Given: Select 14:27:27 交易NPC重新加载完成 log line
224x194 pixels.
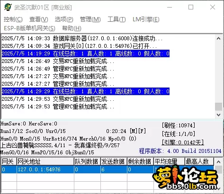Looking at the screenshot, I should (x=58, y=76).
